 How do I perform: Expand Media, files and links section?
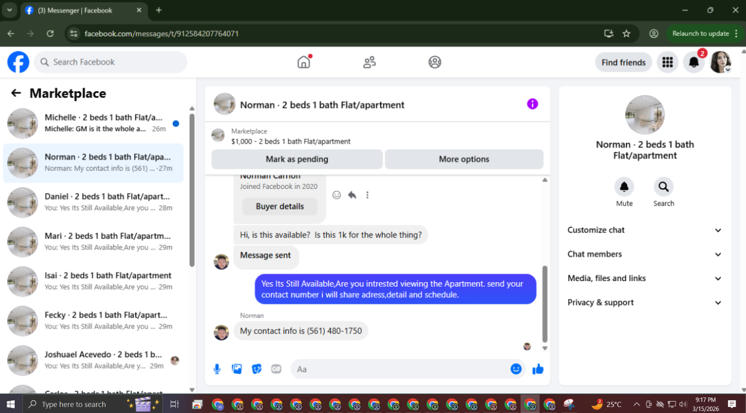645,278
